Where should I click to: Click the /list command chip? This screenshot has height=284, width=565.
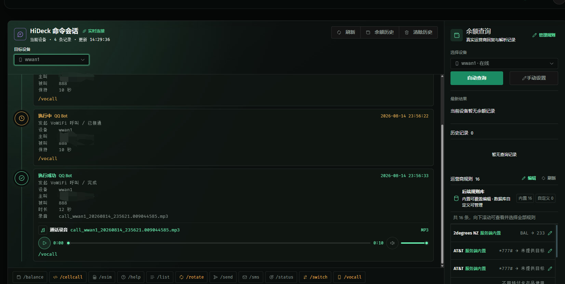[x=160, y=277]
